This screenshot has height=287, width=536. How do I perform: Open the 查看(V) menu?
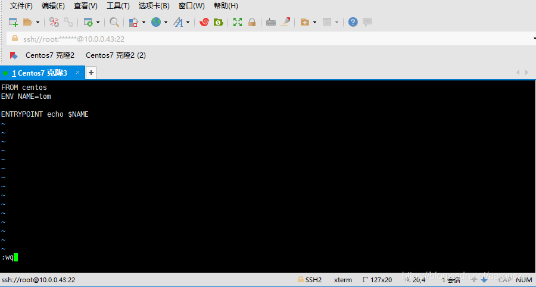point(85,6)
